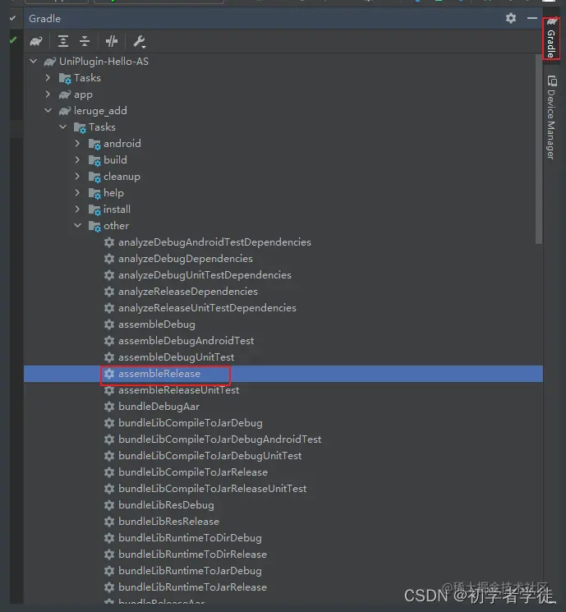Click gear icon beside assembleDebug
566x612 pixels.
(x=109, y=324)
